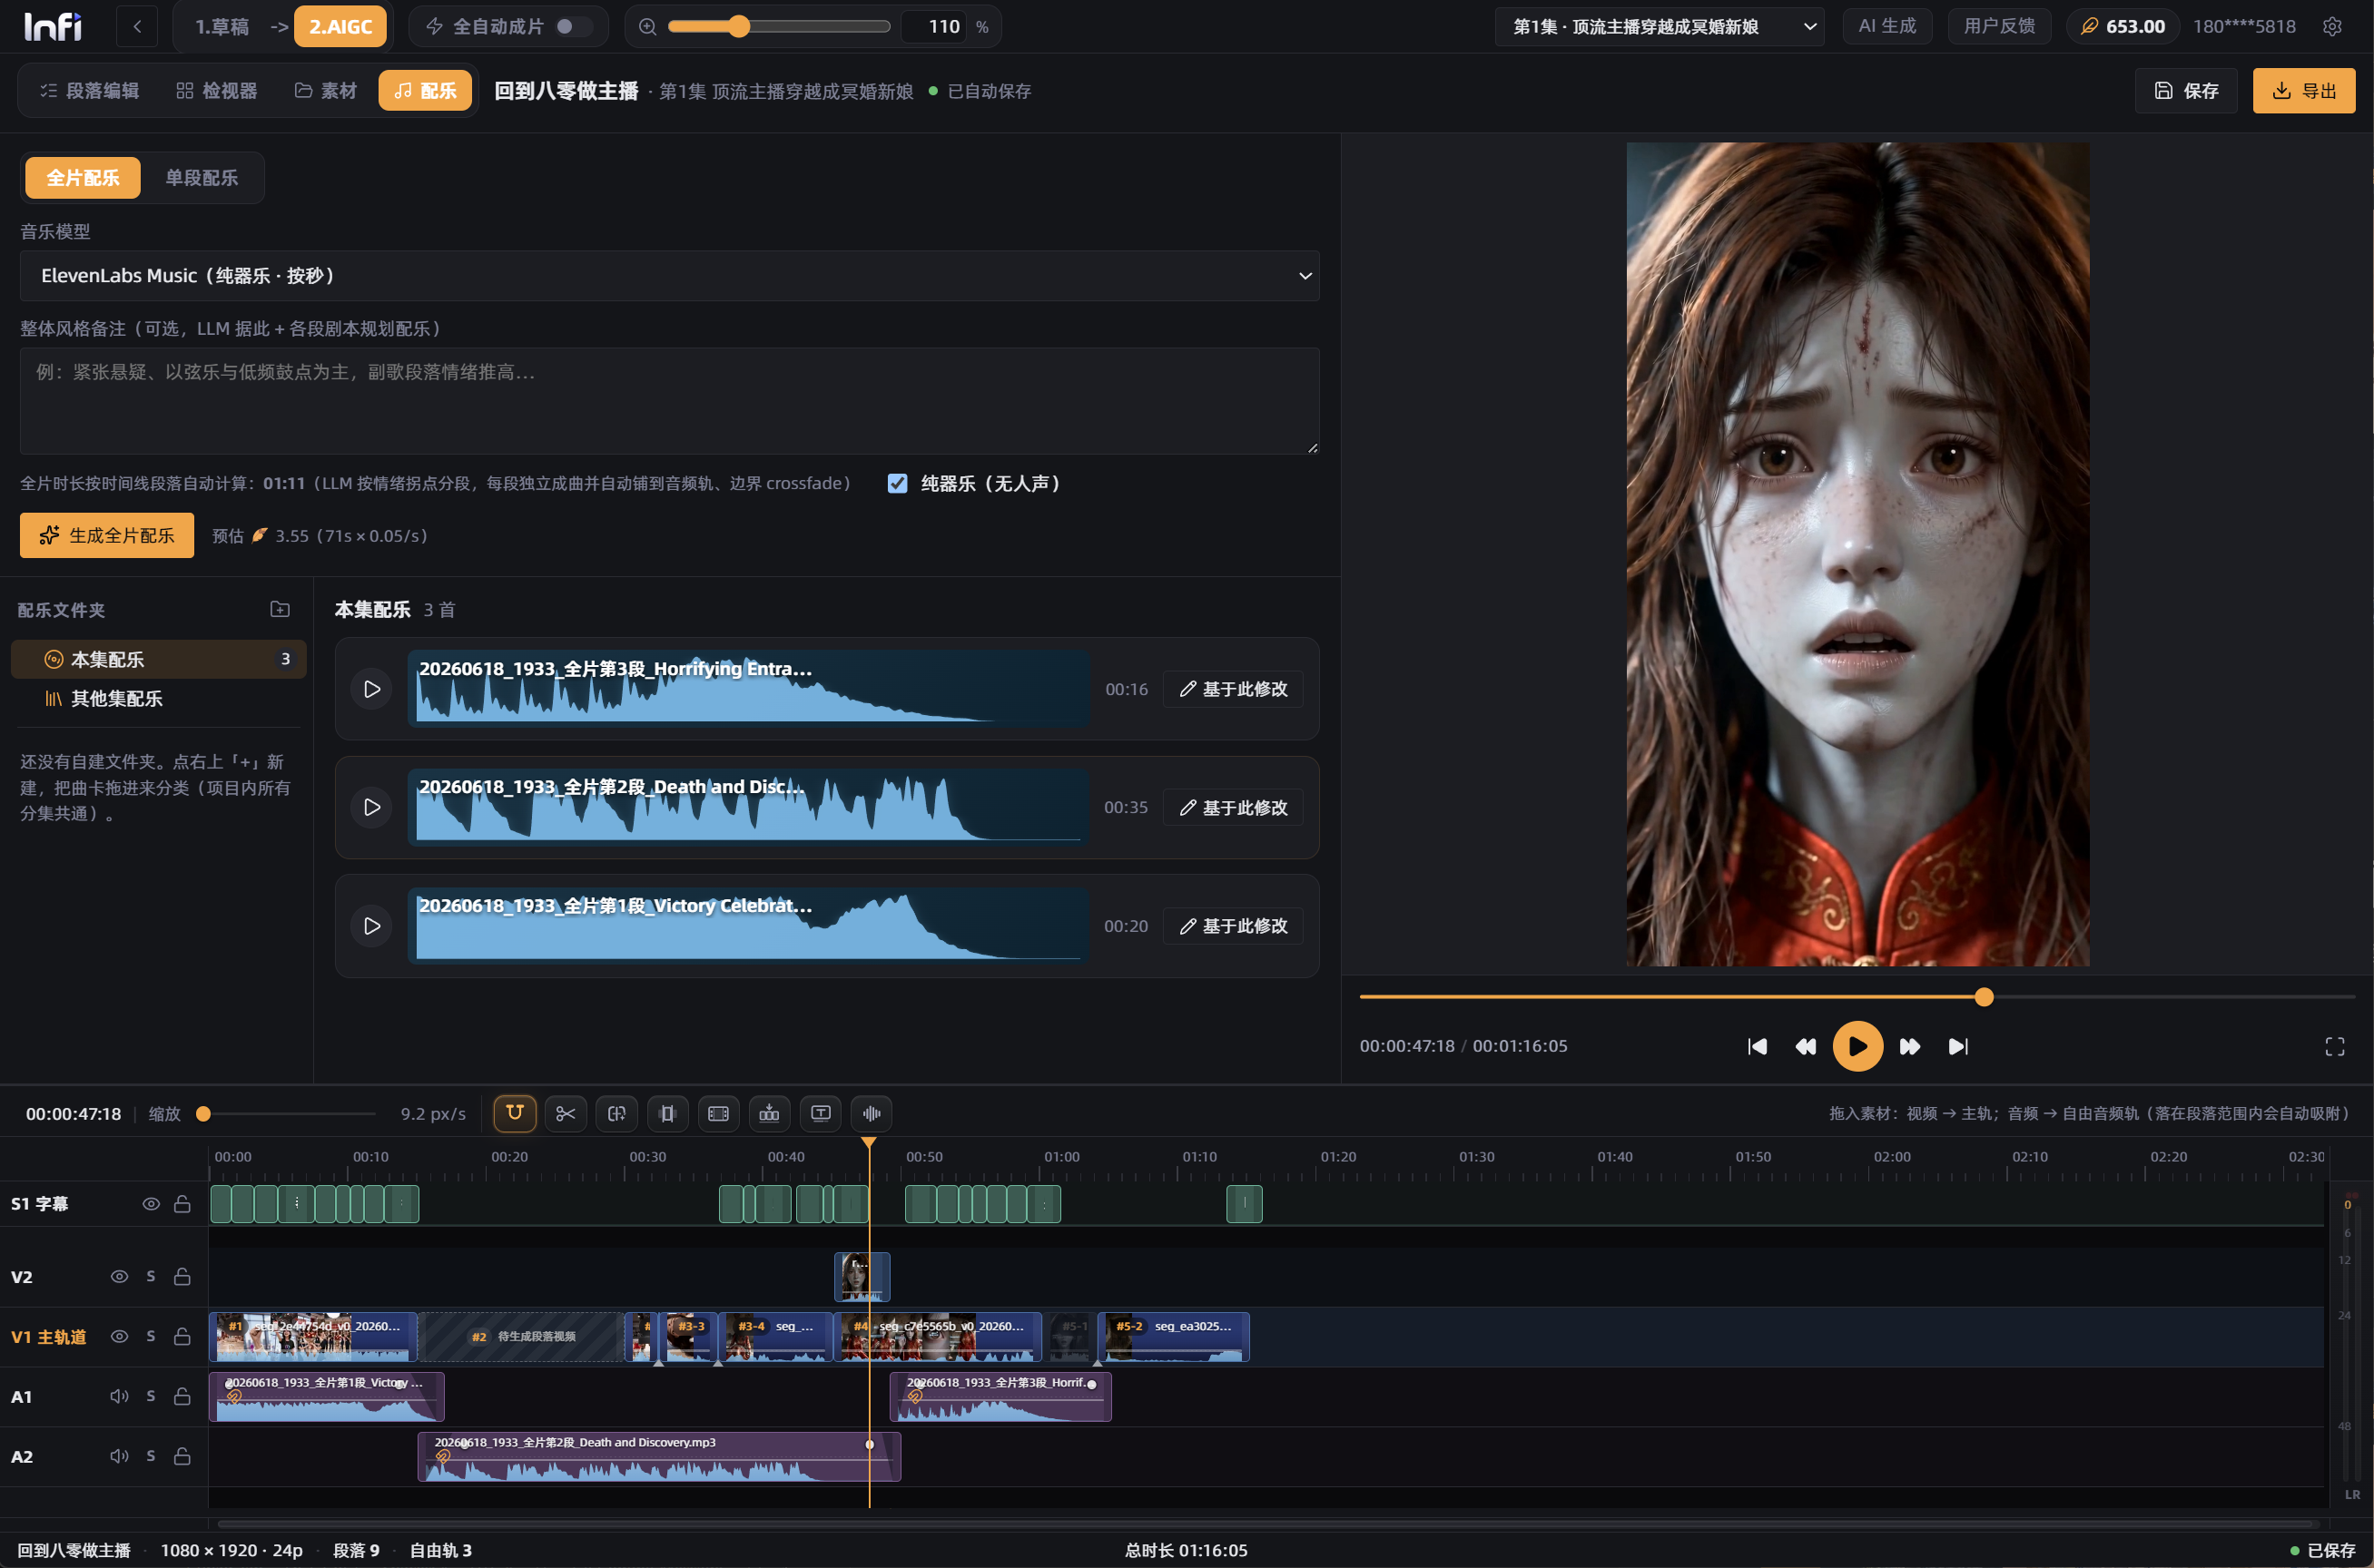Image resolution: width=2374 pixels, height=1568 pixels.
Task: Play the Horrifying Entra track preview
Action: (x=372, y=689)
